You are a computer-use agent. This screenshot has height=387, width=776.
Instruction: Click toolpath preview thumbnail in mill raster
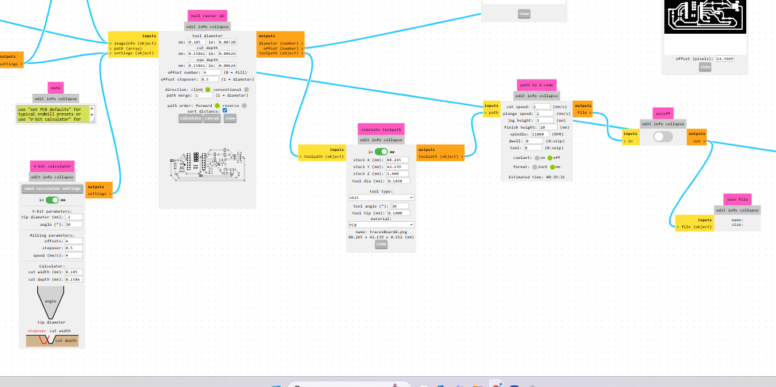(207, 165)
